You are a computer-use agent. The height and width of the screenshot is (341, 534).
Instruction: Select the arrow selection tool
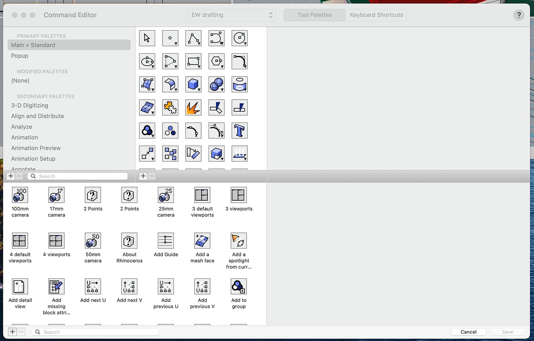[147, 38]
